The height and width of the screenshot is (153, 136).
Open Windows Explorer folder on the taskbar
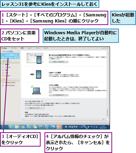click(x=17, y=127)
